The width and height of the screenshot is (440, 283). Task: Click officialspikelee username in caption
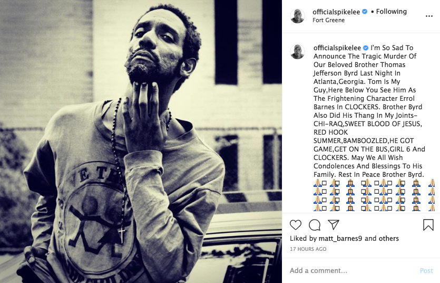pos(337,48)
